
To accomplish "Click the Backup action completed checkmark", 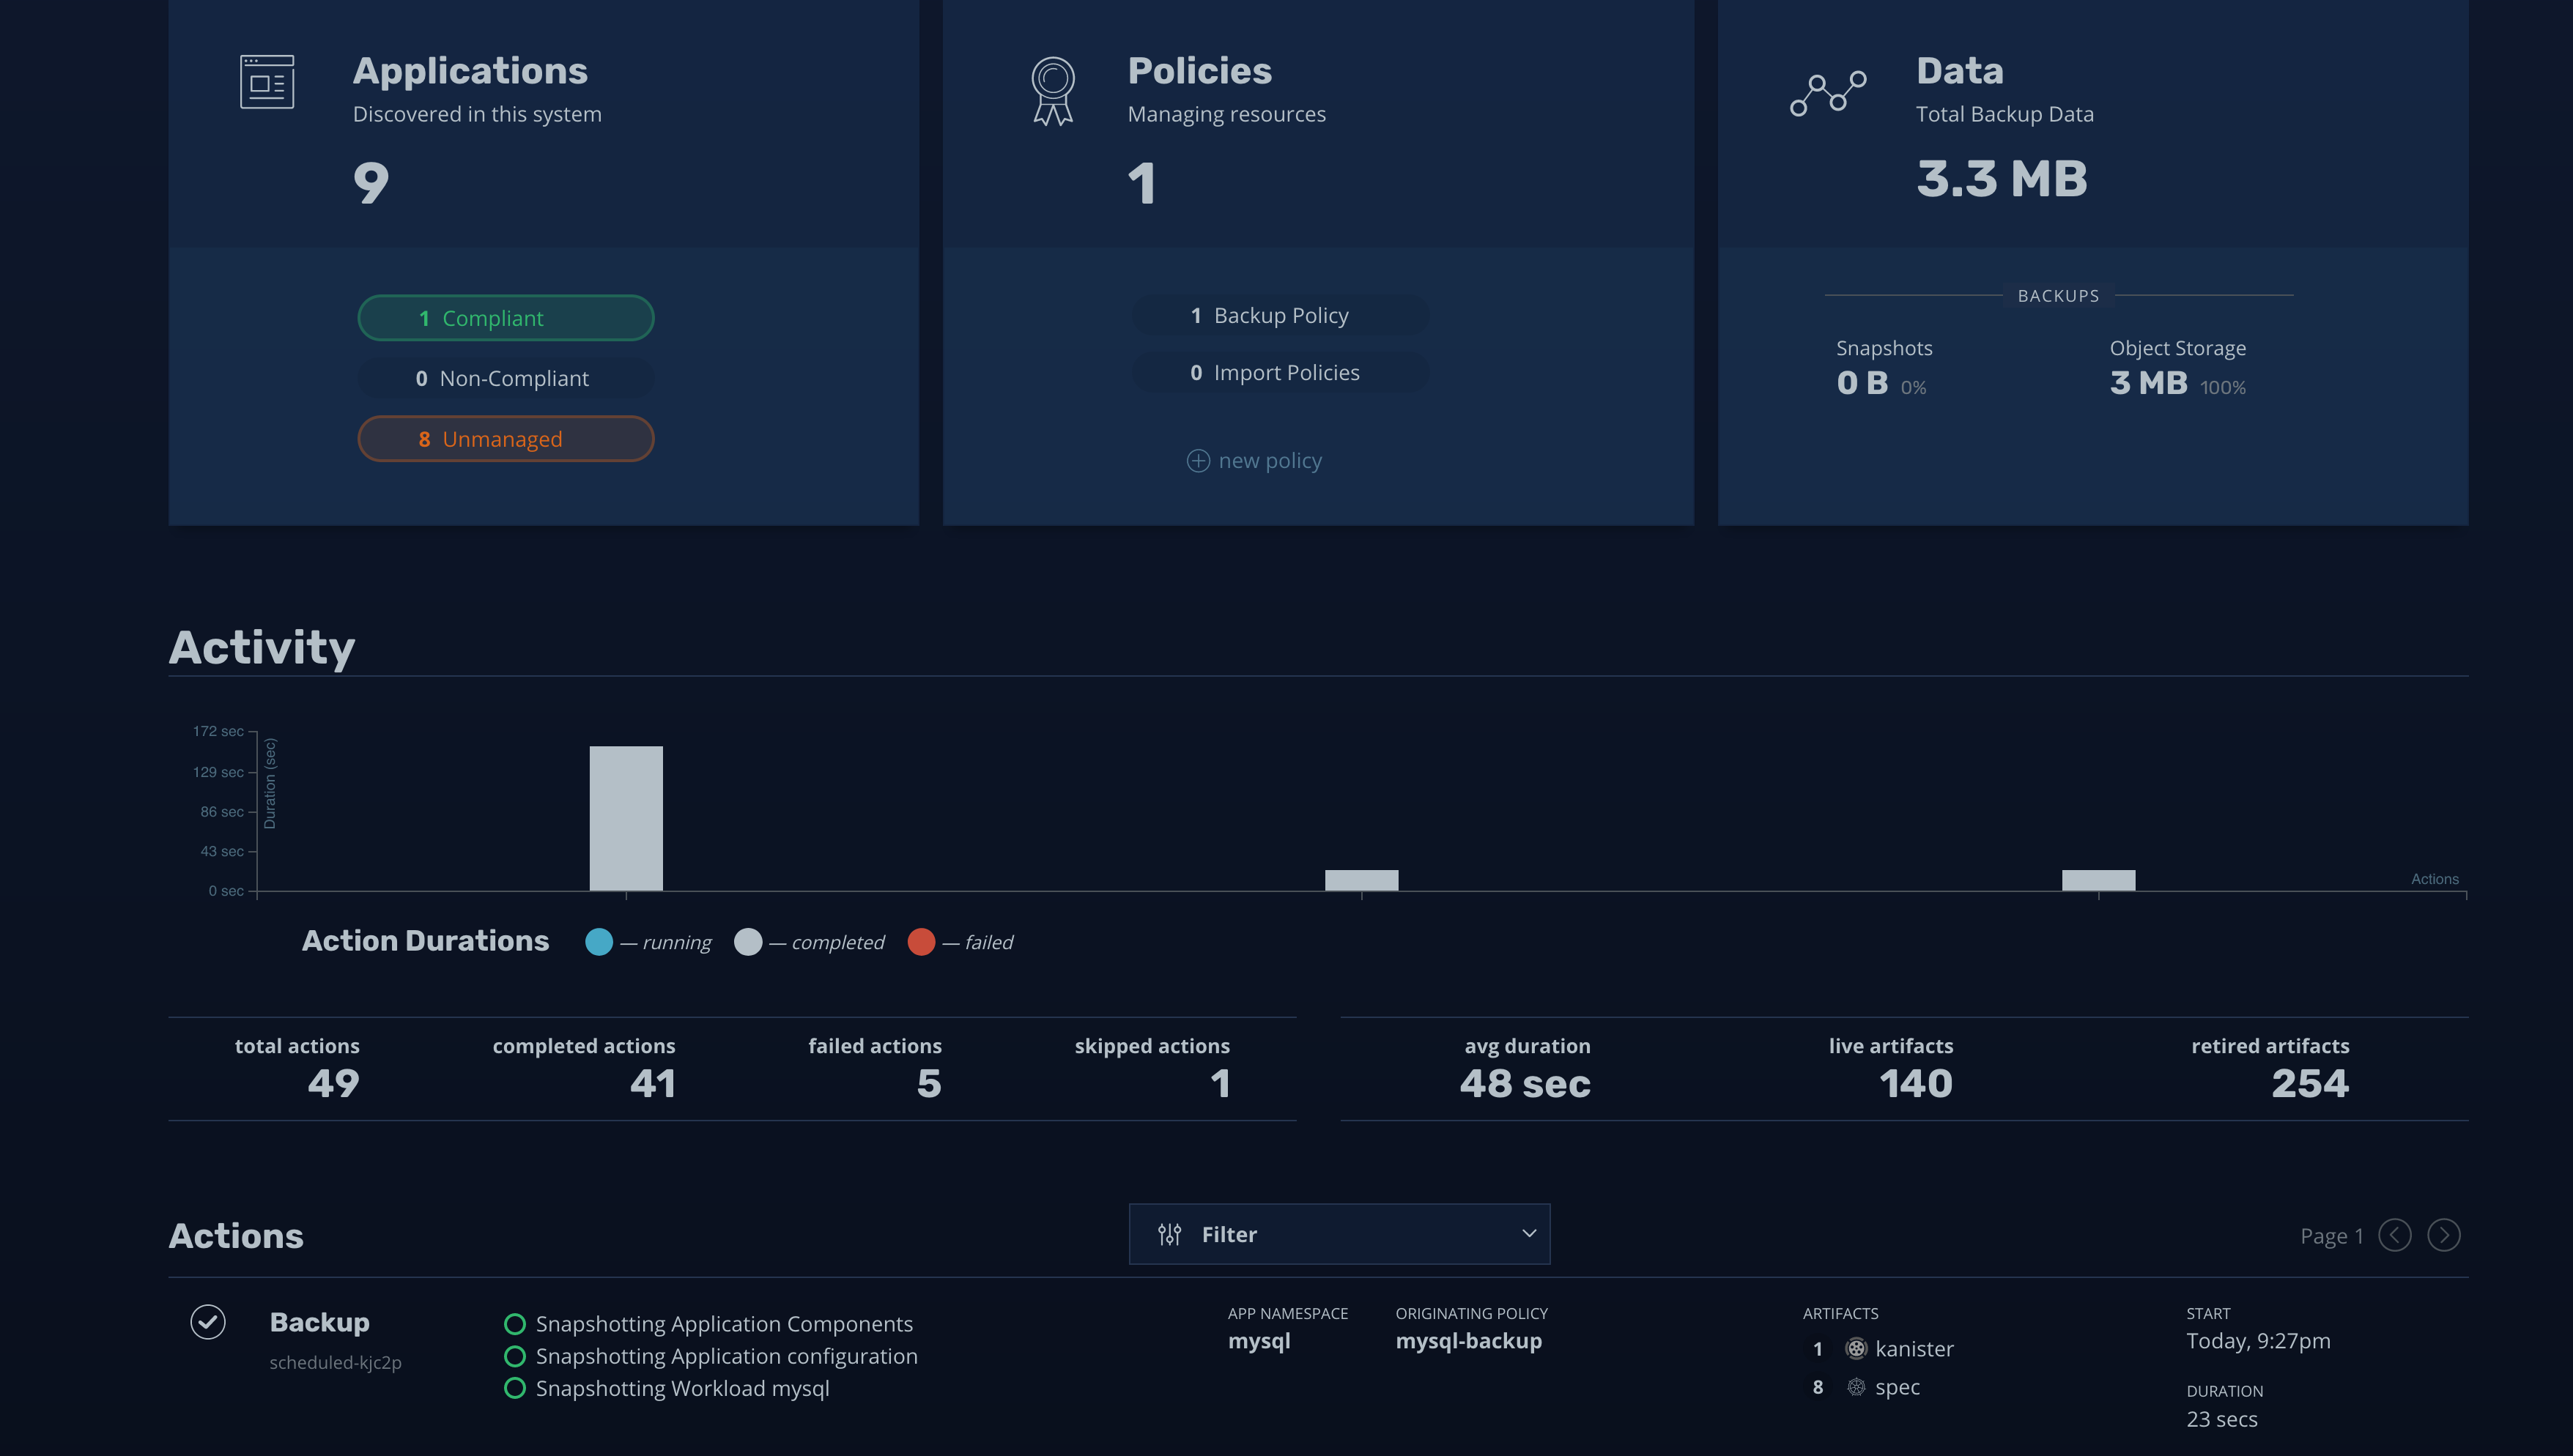I will point(208,1322).
